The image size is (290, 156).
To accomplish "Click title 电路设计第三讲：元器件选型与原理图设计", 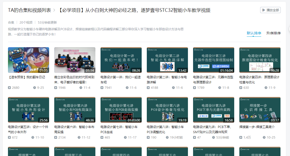I will coord(213,80).
